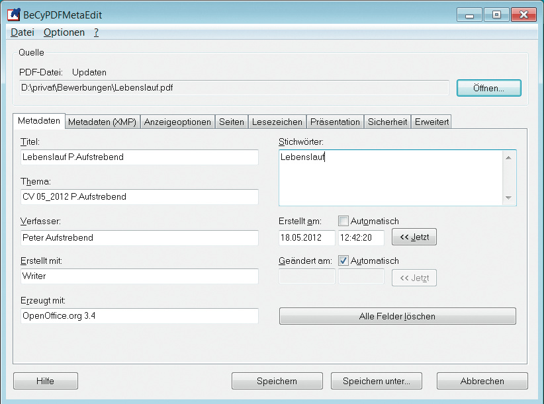Switch to the Sicherheit tab
This screenshot has height=404, width=544.
tap(387, 122)
